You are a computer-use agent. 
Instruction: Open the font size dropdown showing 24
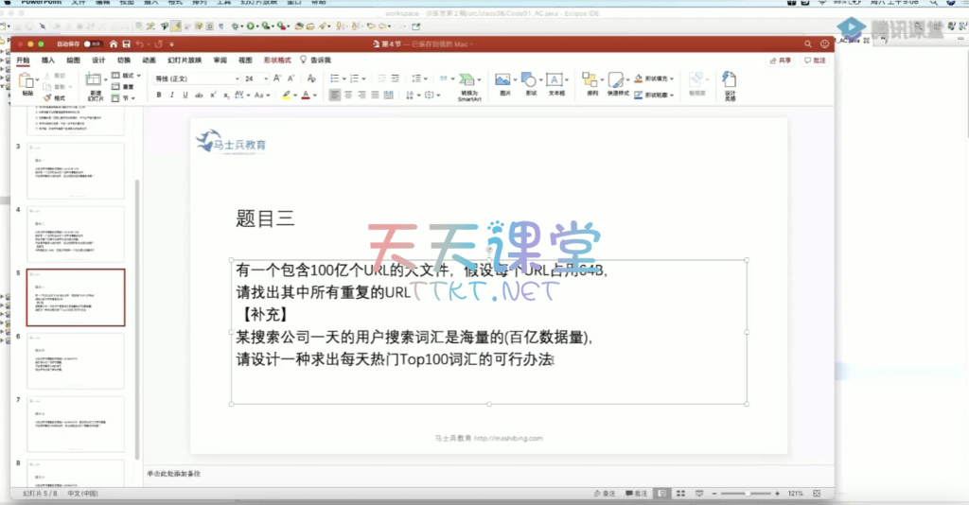[x=255, y=78]
